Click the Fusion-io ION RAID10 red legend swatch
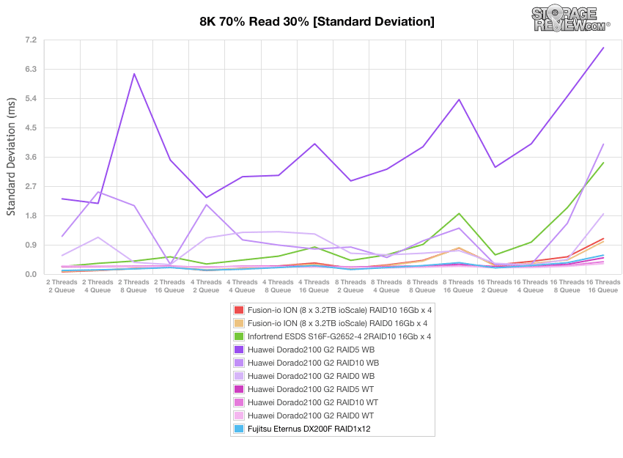623x458 pixels. click(239, 310)
